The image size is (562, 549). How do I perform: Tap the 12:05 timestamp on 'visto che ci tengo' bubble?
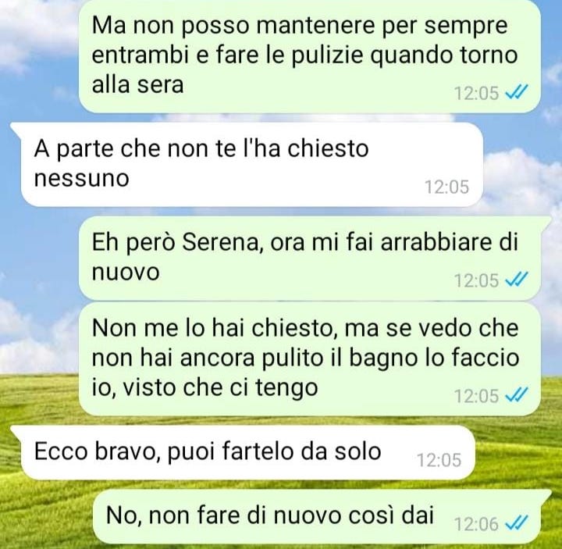476,396
